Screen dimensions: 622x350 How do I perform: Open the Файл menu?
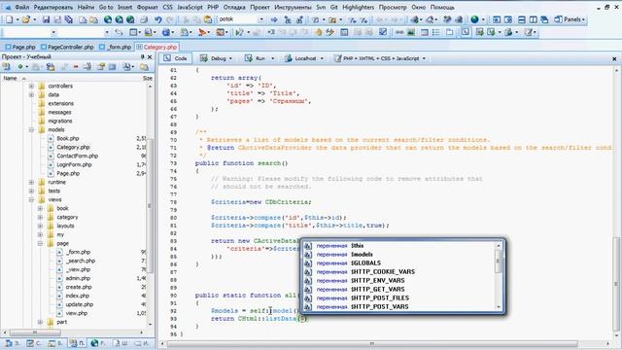point(21,7)
